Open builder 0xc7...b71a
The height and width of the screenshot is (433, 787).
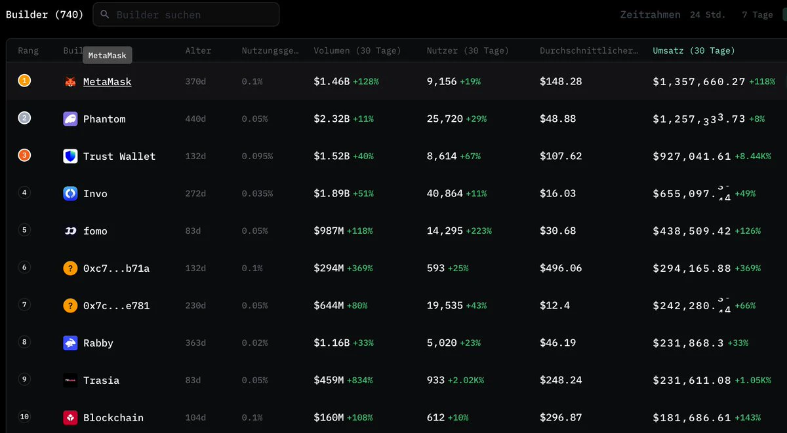tap(116, 269)
